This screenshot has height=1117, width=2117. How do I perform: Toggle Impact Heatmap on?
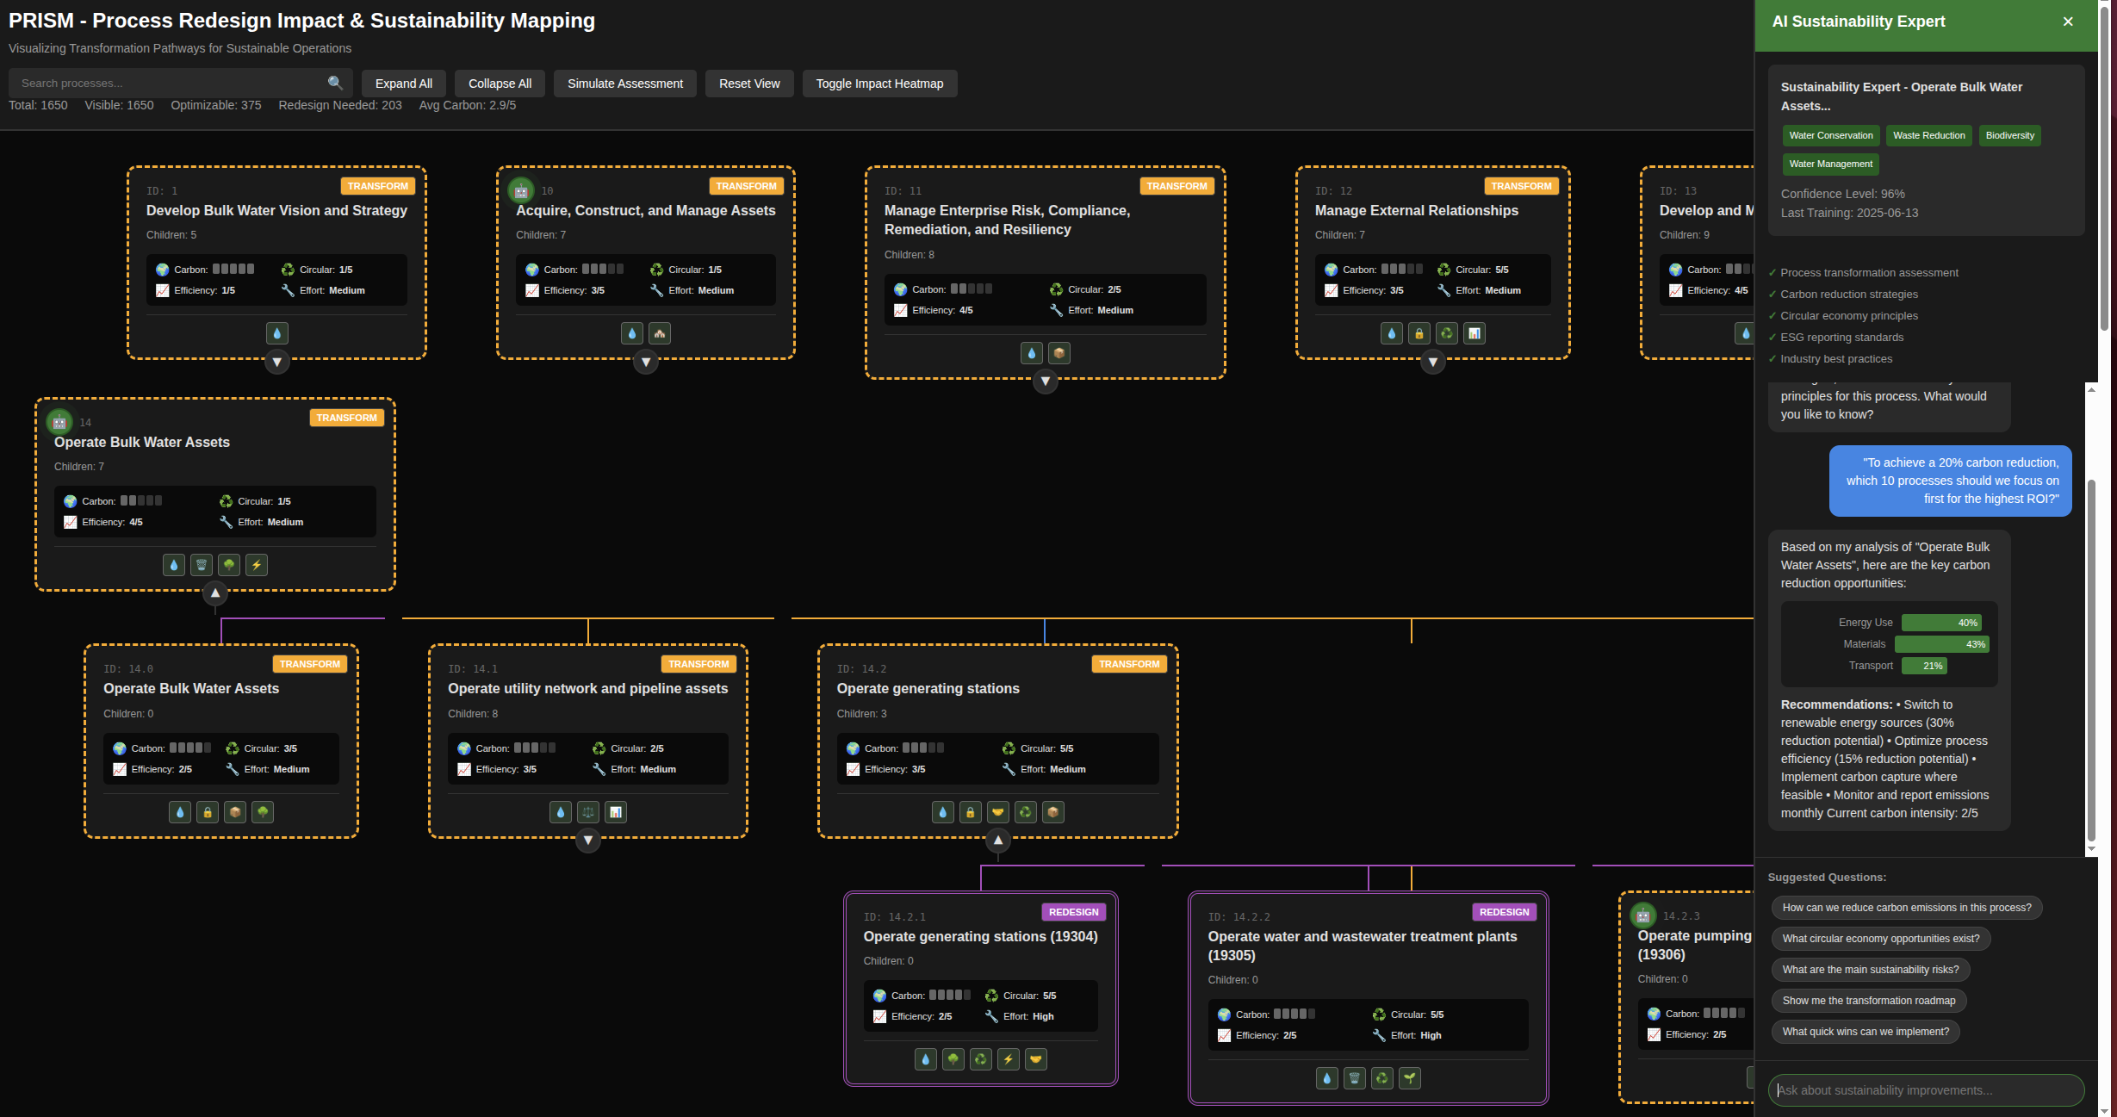(879, 83)
